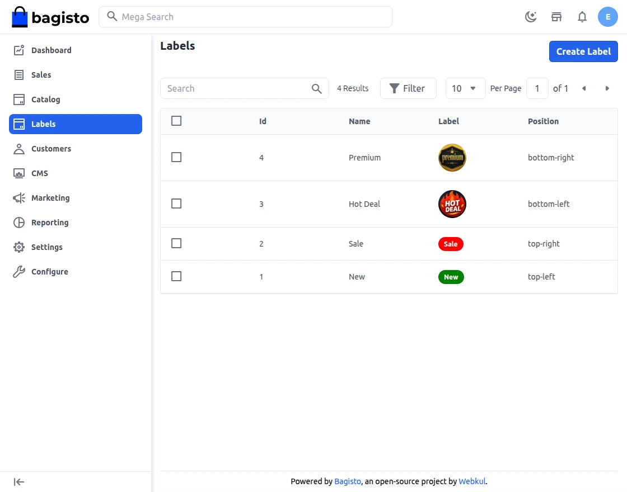Click the red Sale label badge
Screen dimensions: 627x492
[451, 244]
